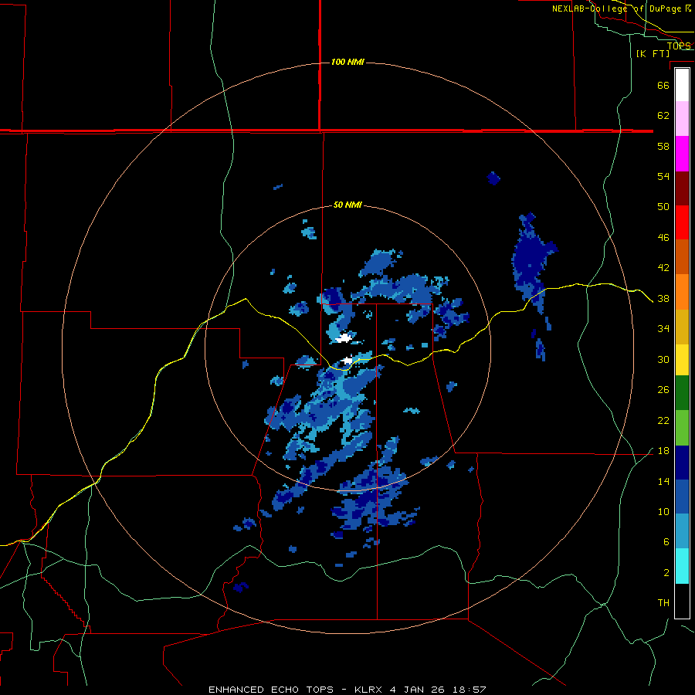This screenshot has height=695, width=695.
Task: Click the TOPS legend title
Action: pyautogui.click(x=679, y=46)
